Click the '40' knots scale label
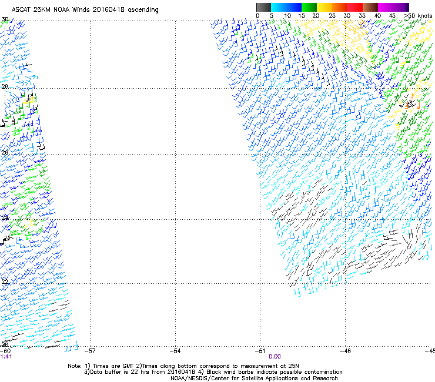 [x=377, y=16]
